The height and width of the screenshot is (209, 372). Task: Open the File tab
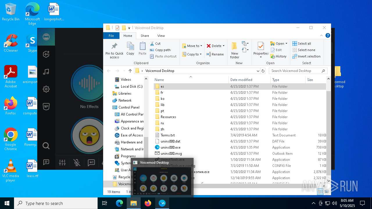point(111,36)
